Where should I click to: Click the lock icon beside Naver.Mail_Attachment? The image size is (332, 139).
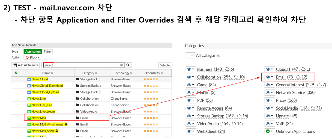(x=66, y=124)
